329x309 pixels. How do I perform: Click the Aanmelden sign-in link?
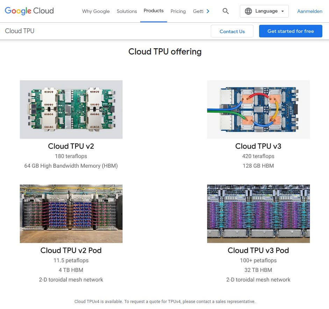(x=309, y=11)
